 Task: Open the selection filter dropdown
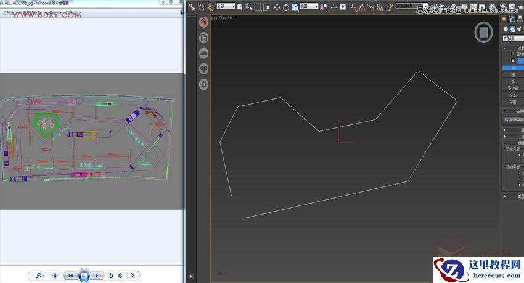point(226,6)
